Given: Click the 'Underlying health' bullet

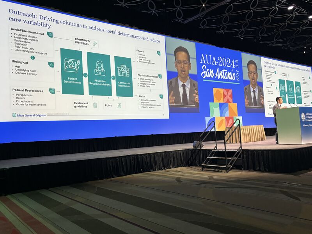Looking at the screenshot, I should click(26, 70).
